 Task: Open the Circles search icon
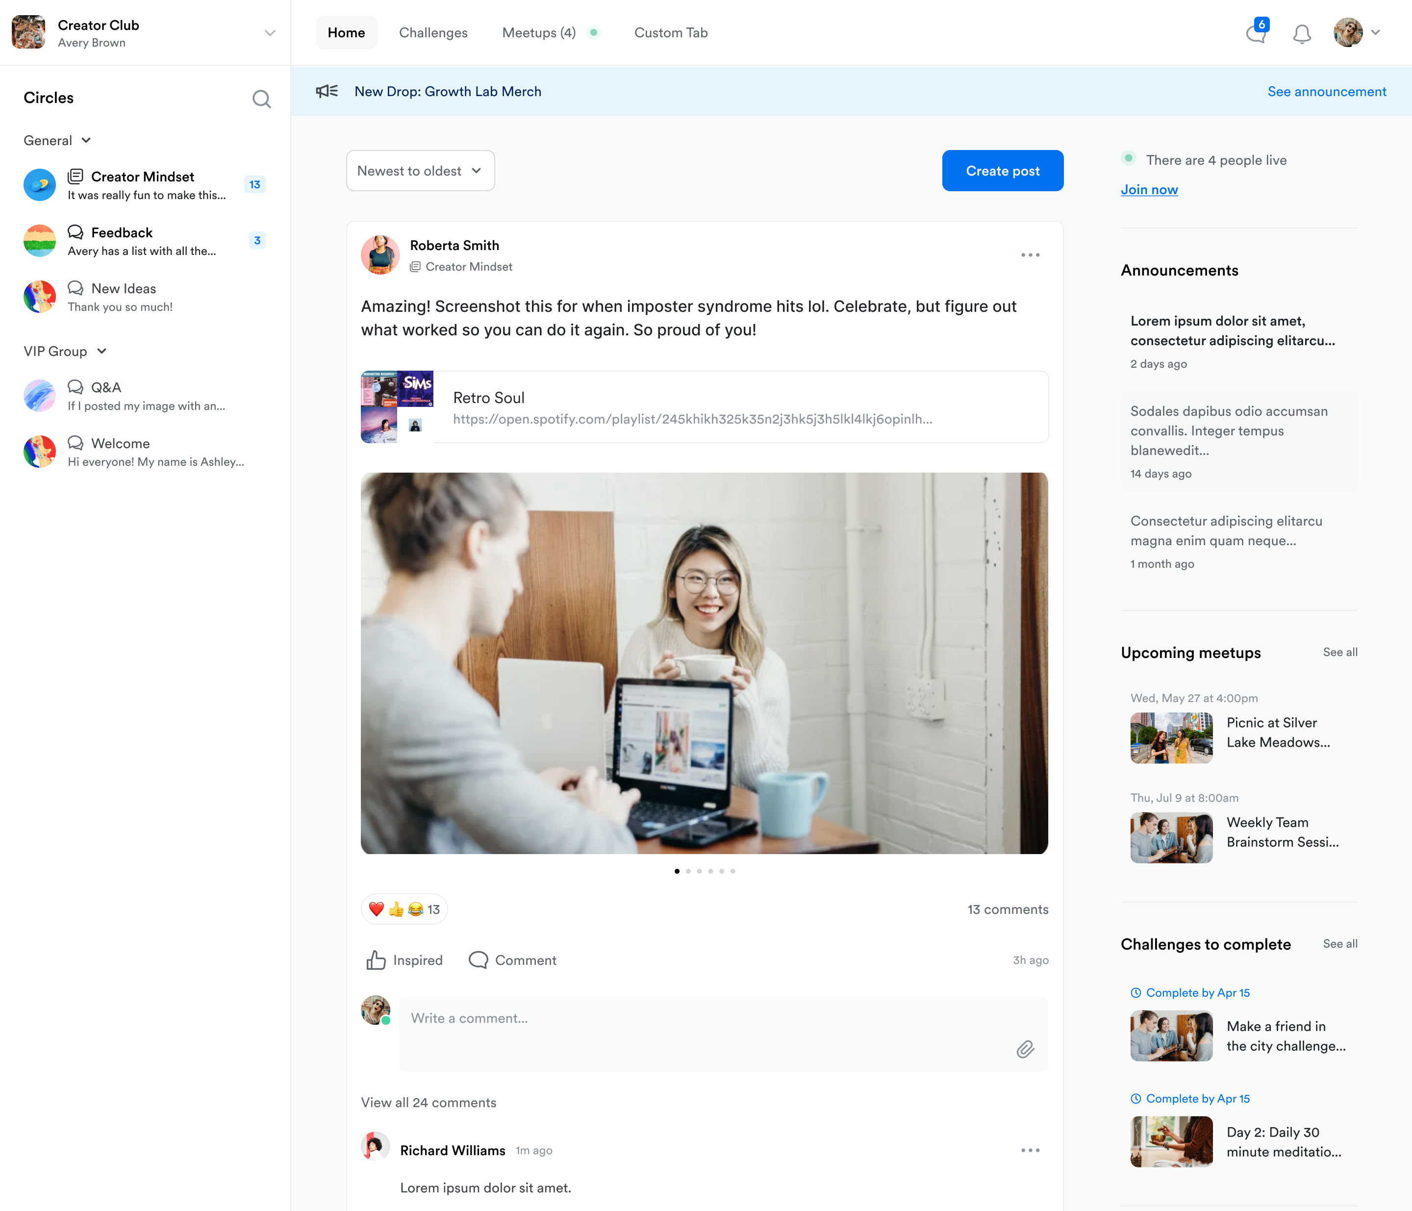click(261, 99)
